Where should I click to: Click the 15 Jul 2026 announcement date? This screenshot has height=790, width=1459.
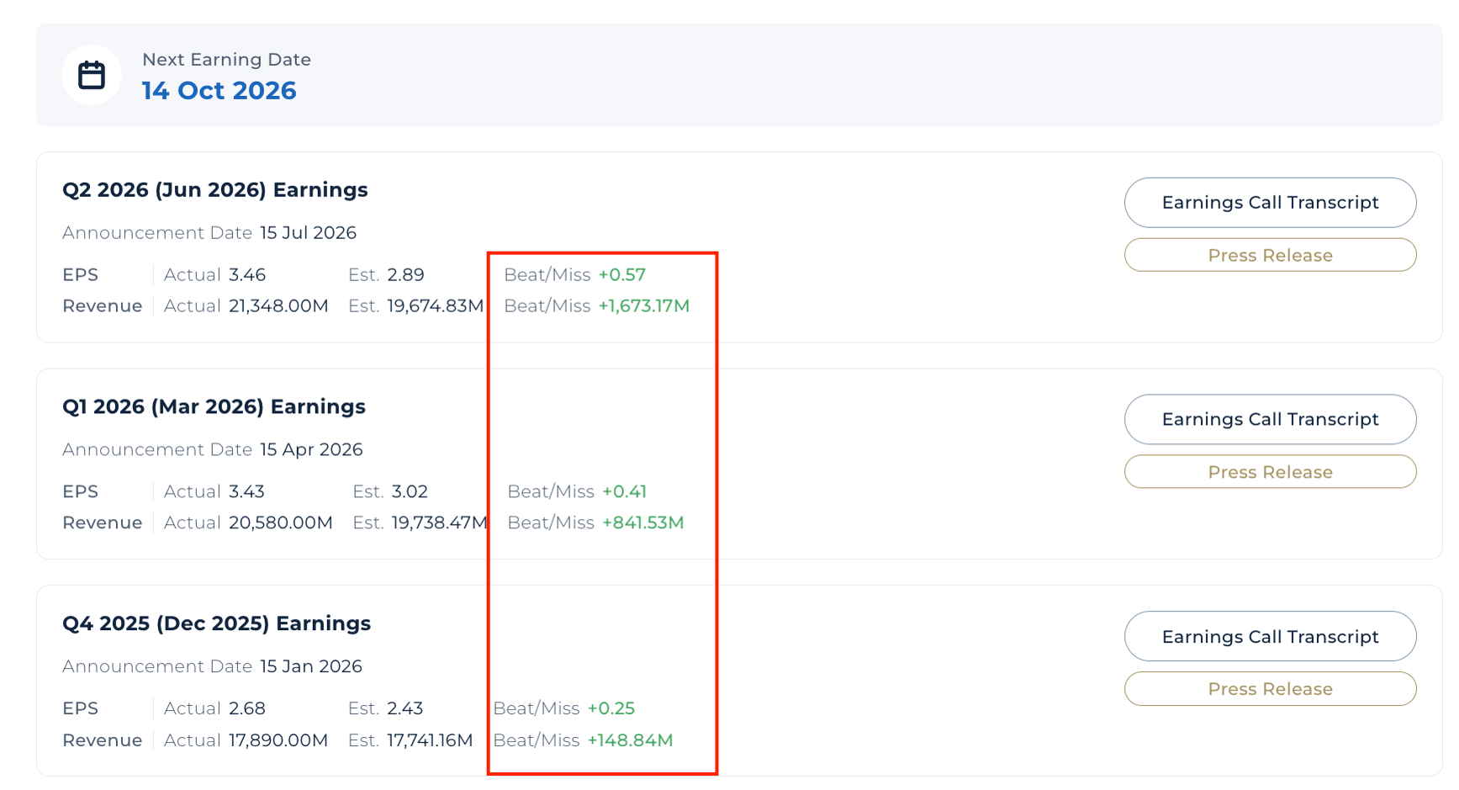point(308,233)
